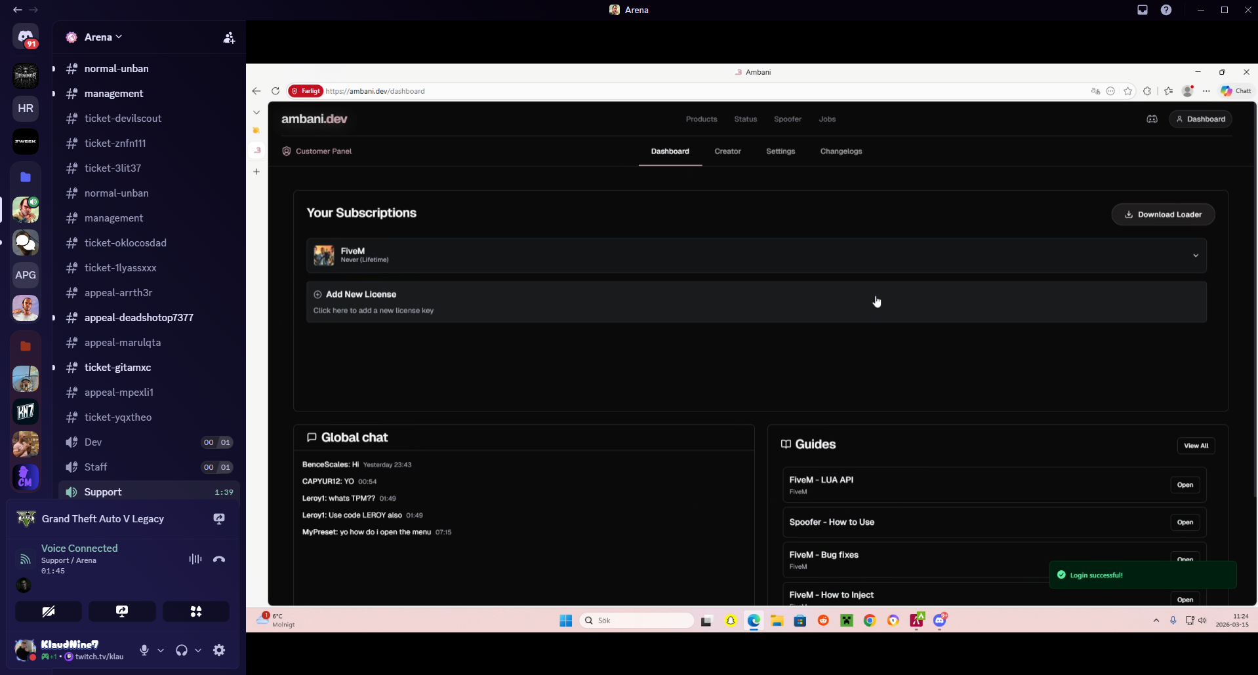Viewport: 1258px width, 675px height.
Task: Open the Changelogs tab
Action: click(841, 151)
